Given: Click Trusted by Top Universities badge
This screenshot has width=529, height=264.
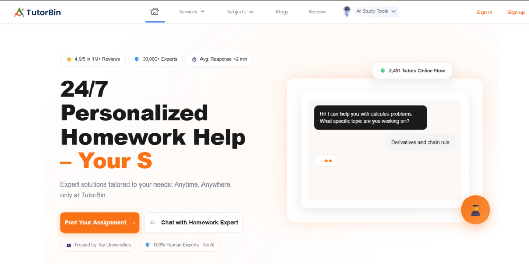Looking at the screenshot, I should point(98,245).
